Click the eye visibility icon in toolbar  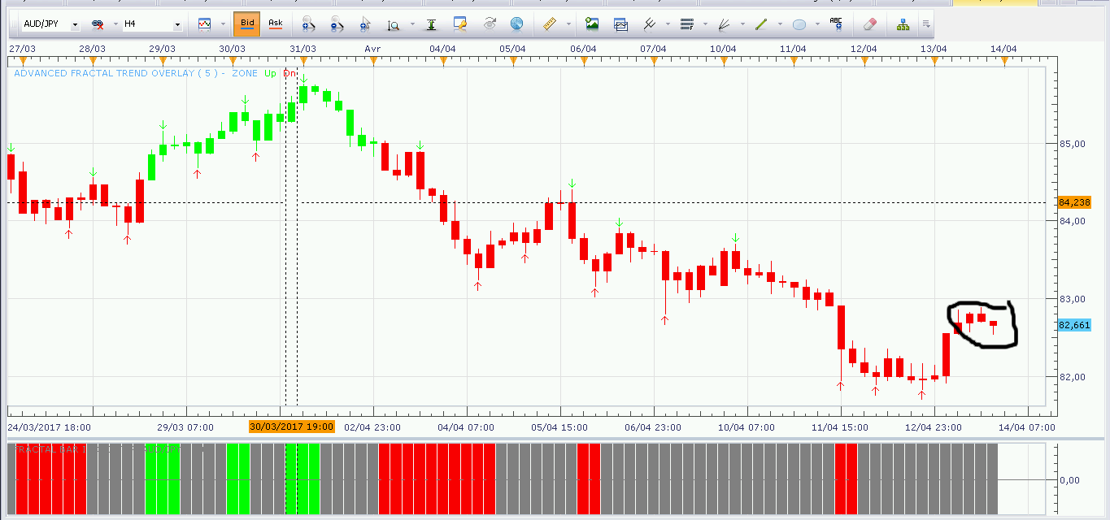click(x=489, y=24)
